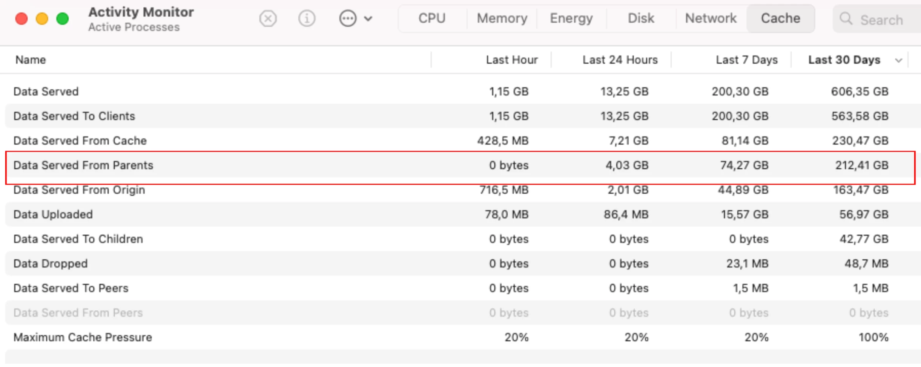Switch to the Energy tab
The height and width of the screenshot is (367, 921).
pos(571,18)
